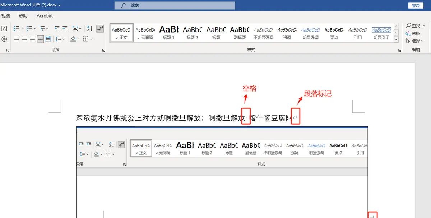Screen dimensions: 431x218
Task: Click the shading bucket icon
Action: (74, 39)
